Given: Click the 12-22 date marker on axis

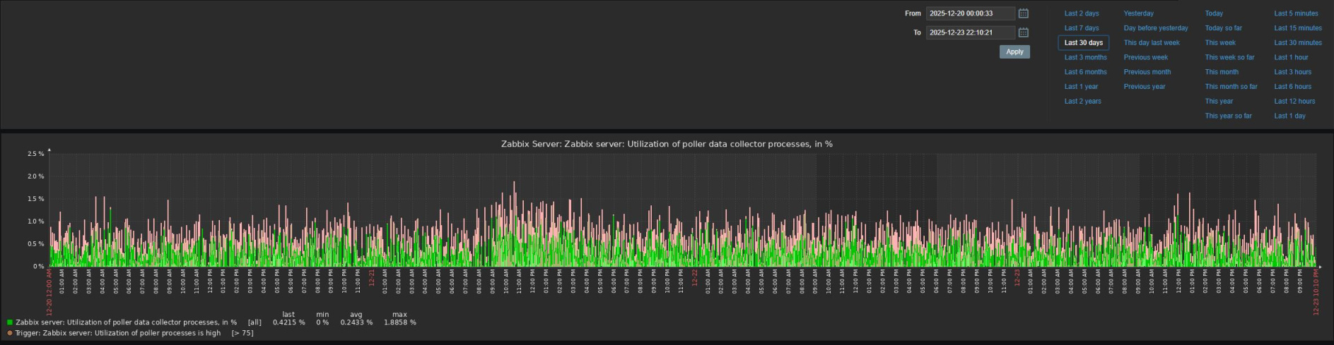Looking at the screenshot, I should [x=695, y=277].
